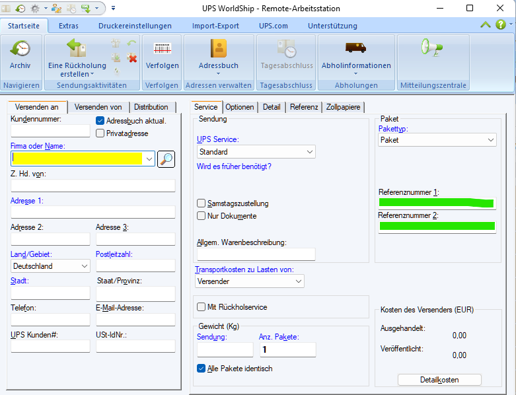Click quick-access archive clock icon in title bar
This screenshot has height=395, width=516.
[20, 8]
